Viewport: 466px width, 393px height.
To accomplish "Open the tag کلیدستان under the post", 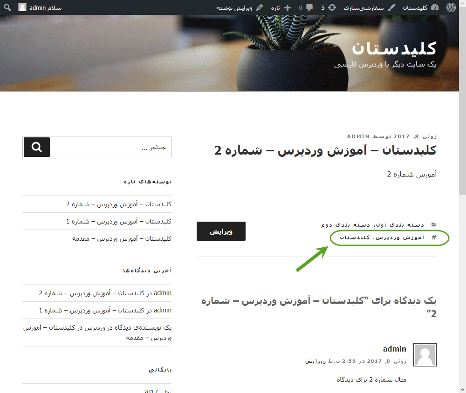I will pyautogui.click(x=355, y=237).
